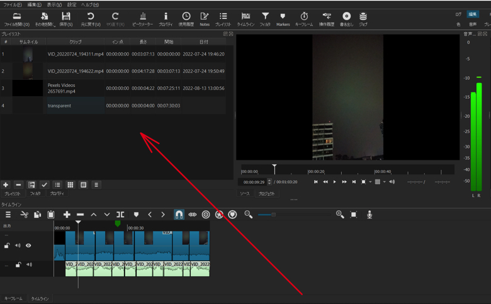Click the timeline Overwrite down-arrow icon

pyautogui.click(x=107, y=215)
